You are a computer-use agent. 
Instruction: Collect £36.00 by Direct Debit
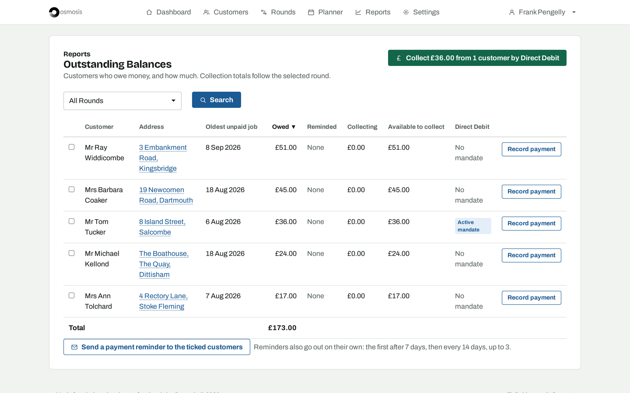coord(477,58)
